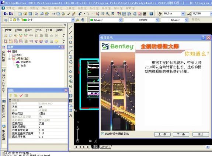This screenshot has width=212, height=156.
Task: Select the Polygon draw tool
Action: point(70,42)
